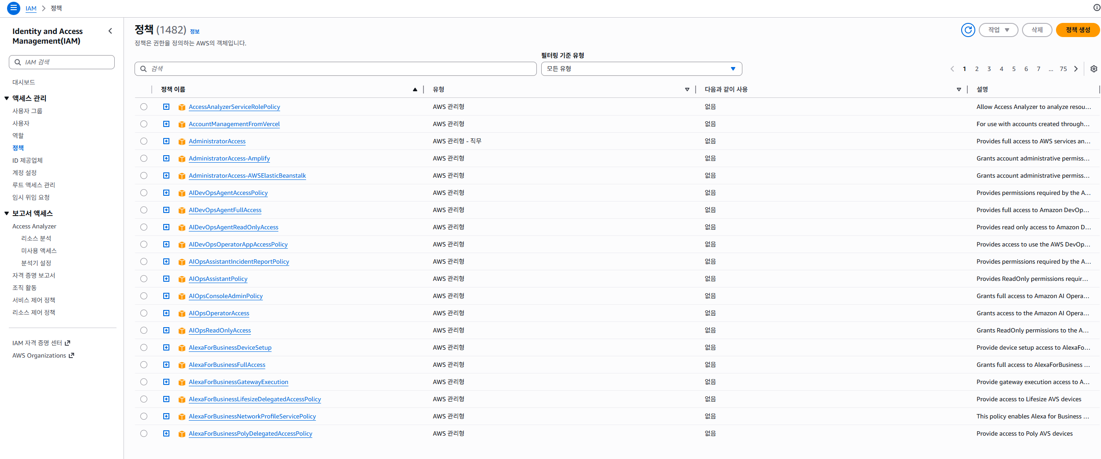1101x459 pixels.
Task: Click policy cube icon beside AdministratorAccess-Amplify
Action: coord(182,159)
